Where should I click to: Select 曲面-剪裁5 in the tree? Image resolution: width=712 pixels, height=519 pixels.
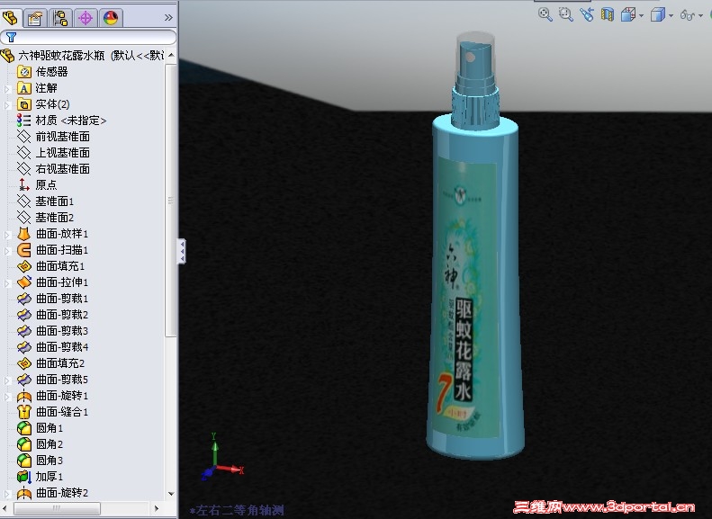[62, 380]
